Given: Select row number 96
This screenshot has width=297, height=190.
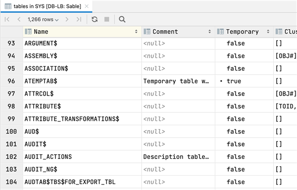Looking at the screenshot, I should (x=11, y=81).
